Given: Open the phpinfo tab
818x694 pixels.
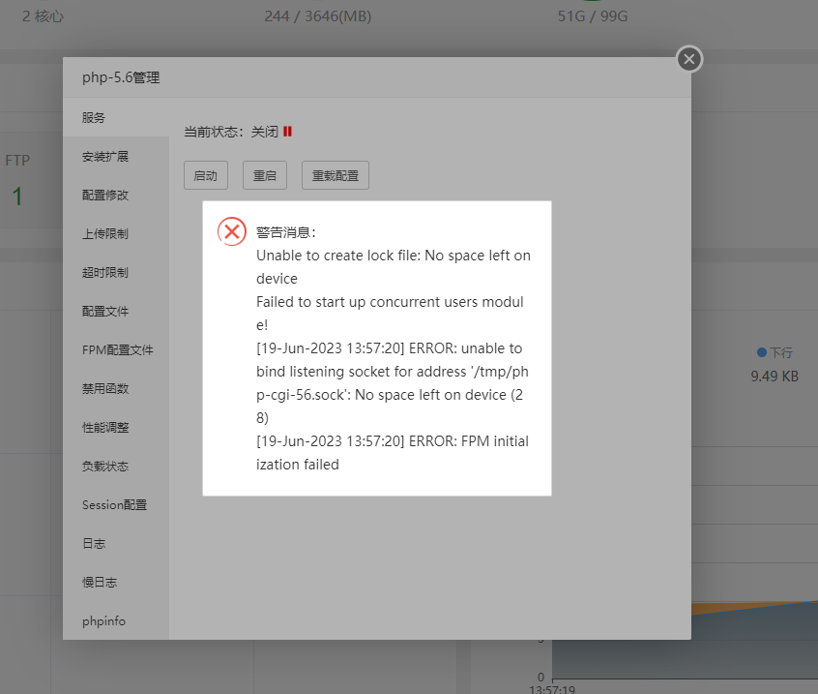Looking at the screenshot, I should pos(103,621).
